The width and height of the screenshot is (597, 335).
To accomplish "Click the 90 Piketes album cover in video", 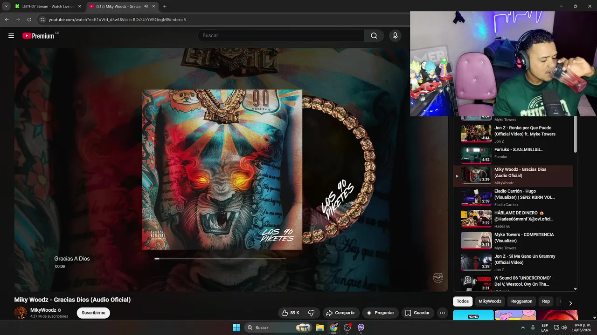I will [222, 169].
